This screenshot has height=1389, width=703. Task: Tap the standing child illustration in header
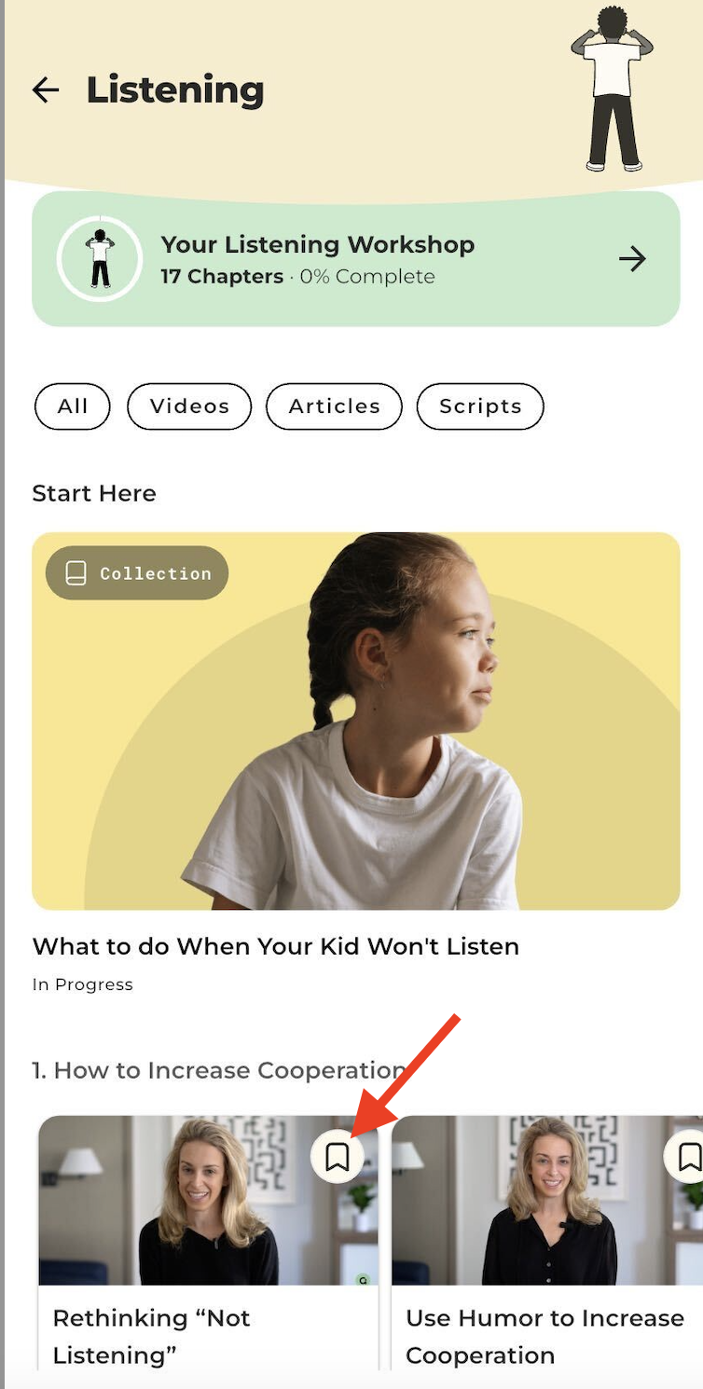[613, 89]
